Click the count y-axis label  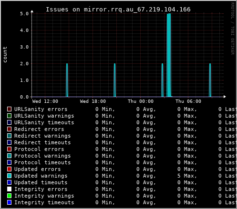click(5, 55)
